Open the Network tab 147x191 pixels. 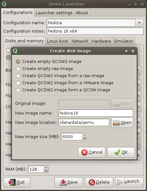[80, 41]
